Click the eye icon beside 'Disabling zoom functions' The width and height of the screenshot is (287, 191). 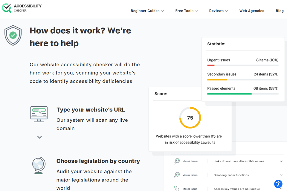(x=177, y=175)
